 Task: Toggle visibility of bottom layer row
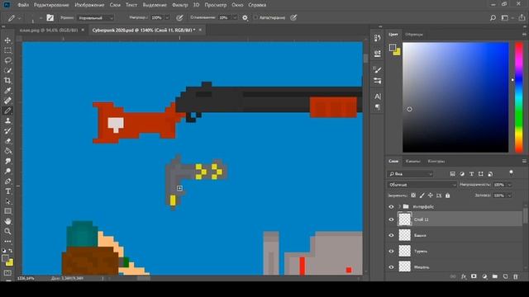coord(391,267)
